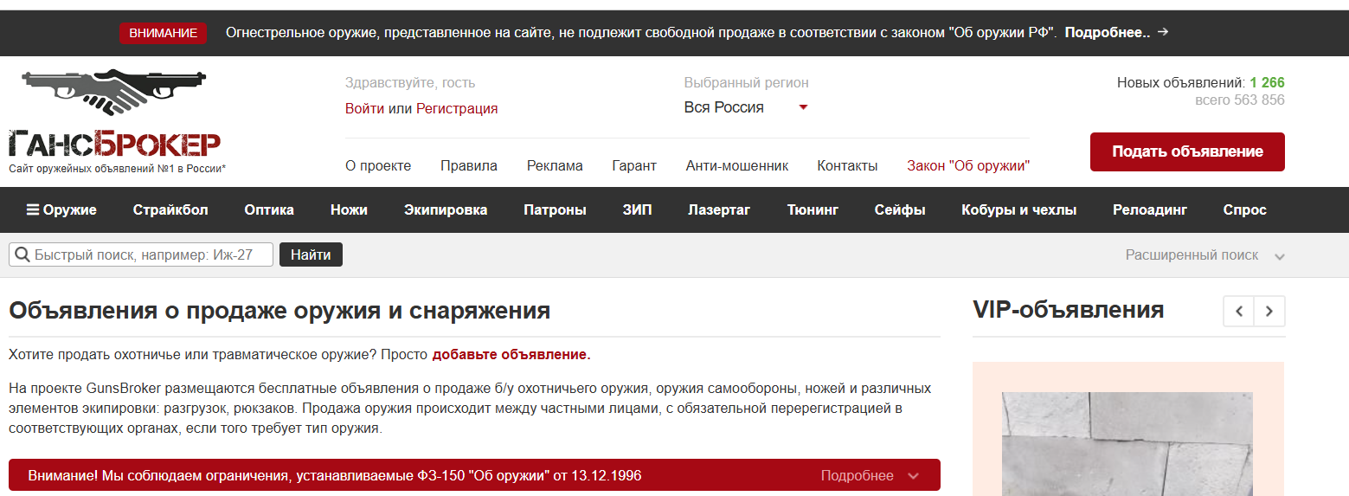Open the Кобуры и чехлы category

1019,209
